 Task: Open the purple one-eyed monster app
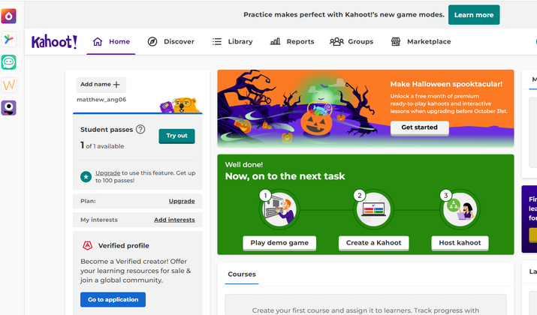(x=8, y=108)
